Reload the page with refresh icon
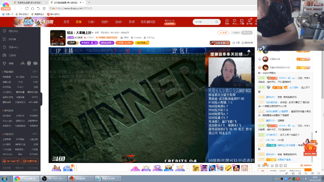Image resolution: width=324 pixels, height=182 pixels. pyautogui.click(x=27, y=8)
